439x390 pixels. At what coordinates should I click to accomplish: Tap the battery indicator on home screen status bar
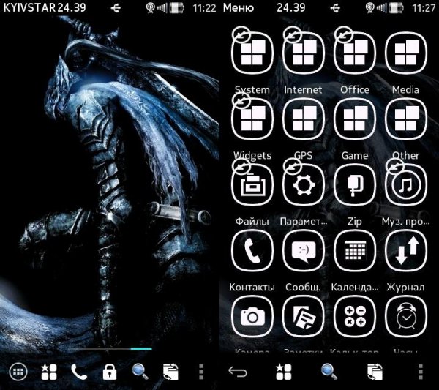[x=176, y=8]
